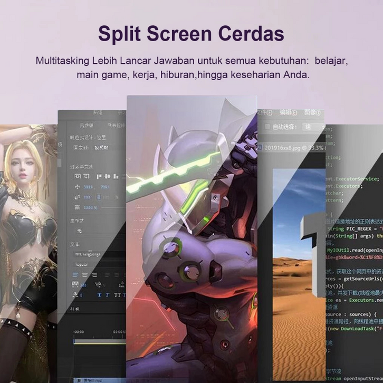This screenshot has width=383, height=383.
Task: Select center text alignment icon
Action: click(84, 275)
